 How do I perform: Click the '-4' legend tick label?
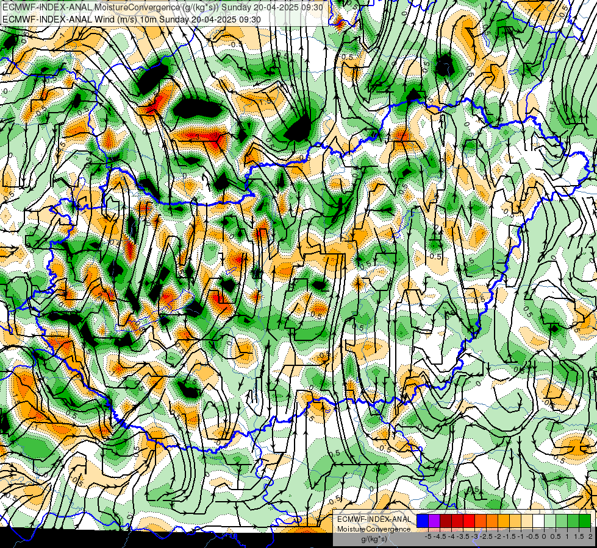click(451, 536)
